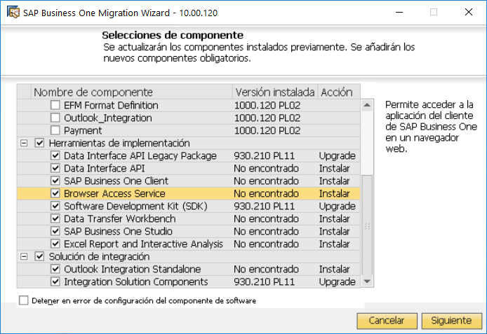Select the SAP Business One Studio row

coord(189,231)
